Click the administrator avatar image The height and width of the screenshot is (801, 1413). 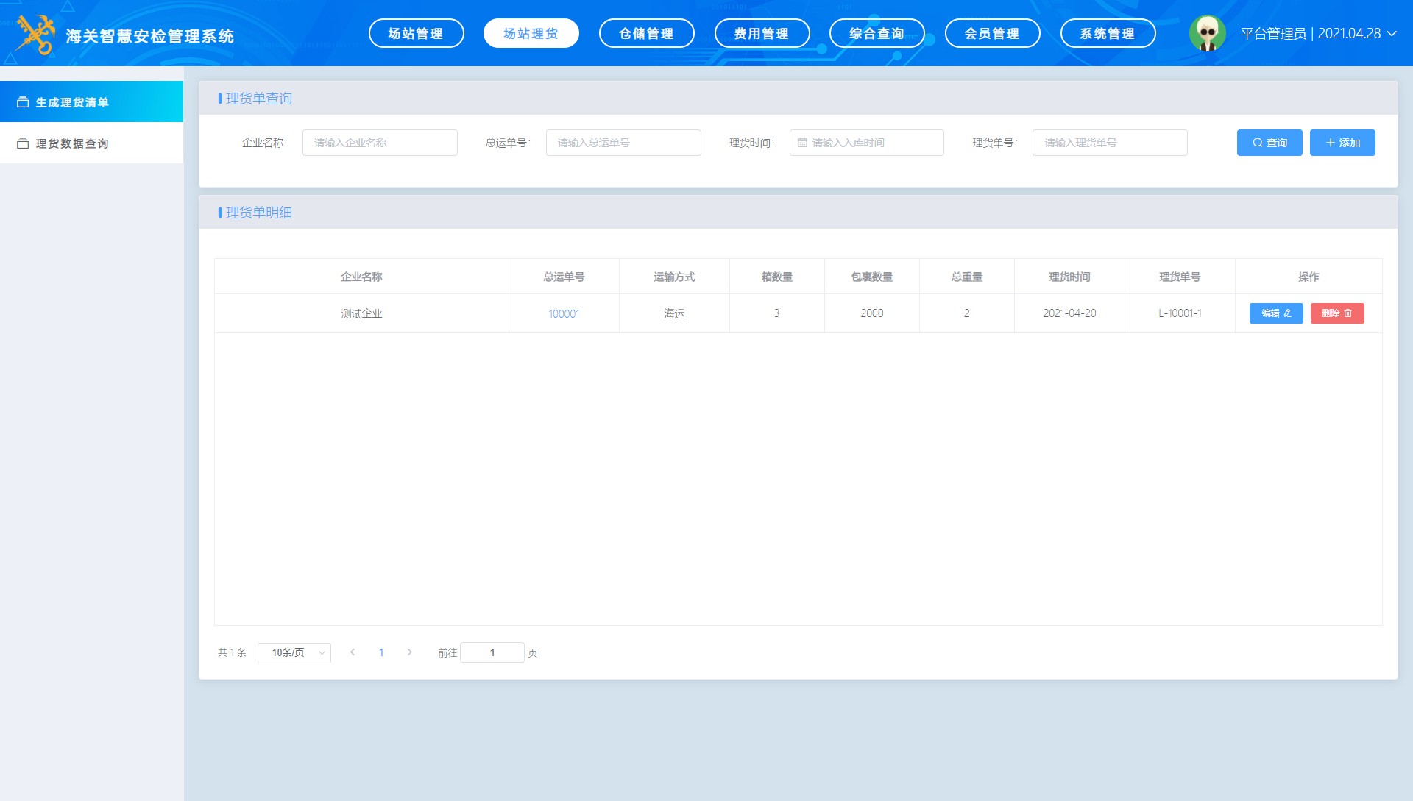coord(1207,34)
